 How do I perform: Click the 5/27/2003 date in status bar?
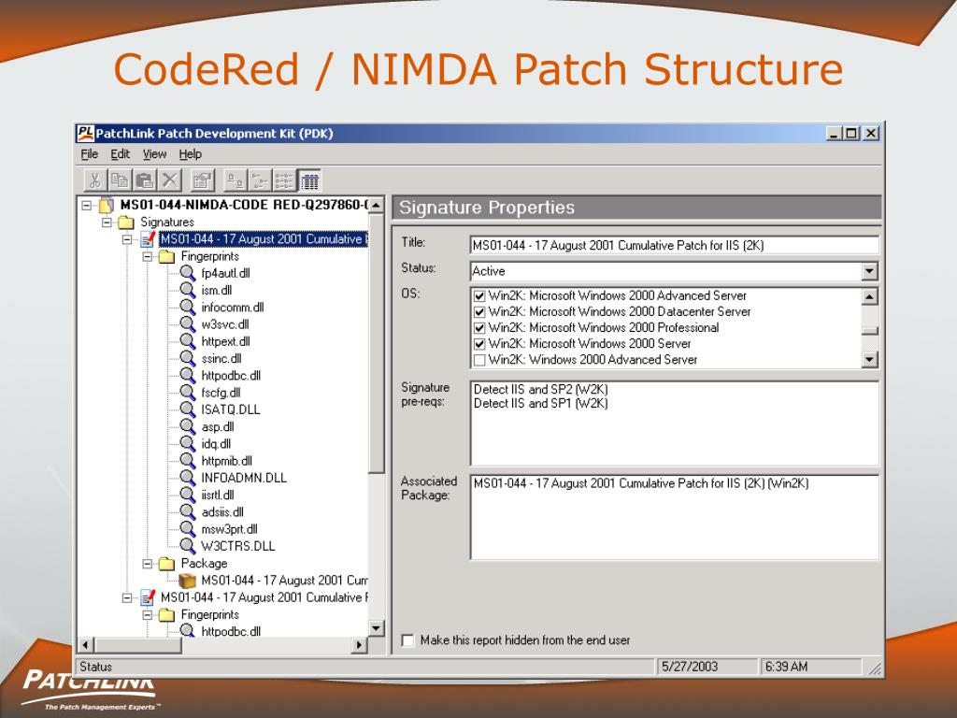(690, 667)
